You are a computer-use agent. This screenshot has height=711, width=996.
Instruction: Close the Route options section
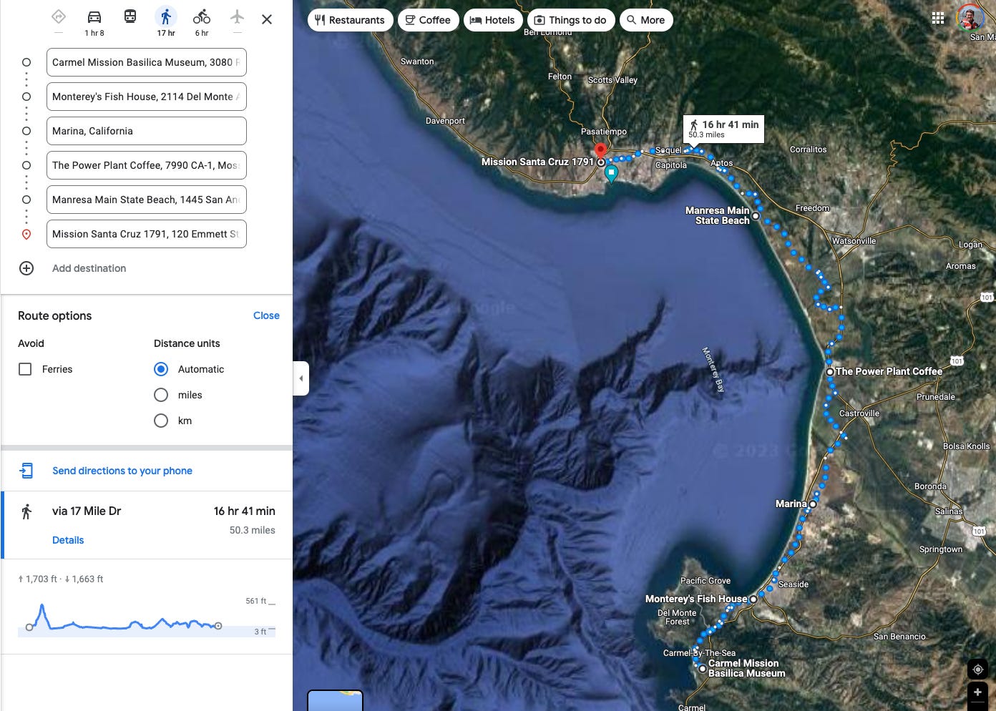tap(266, 315)
